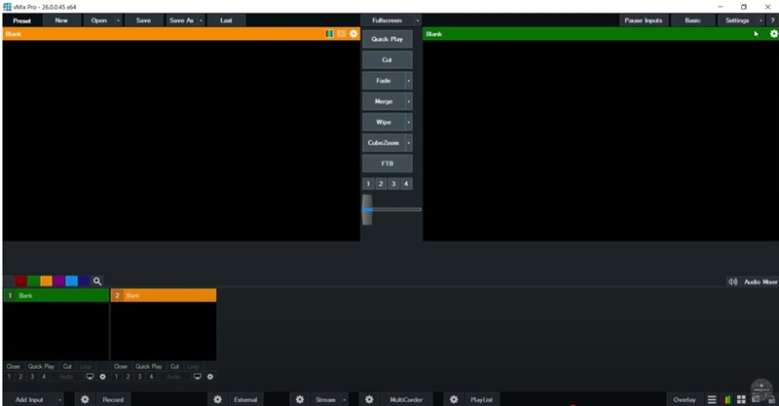Select the purple input category color
The height and width of the screenshot is (406, 779).
58,281
